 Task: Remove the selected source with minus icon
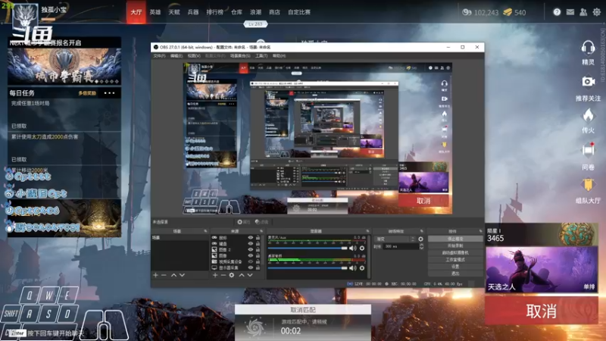pyautogui.click(x=223, y=275)
